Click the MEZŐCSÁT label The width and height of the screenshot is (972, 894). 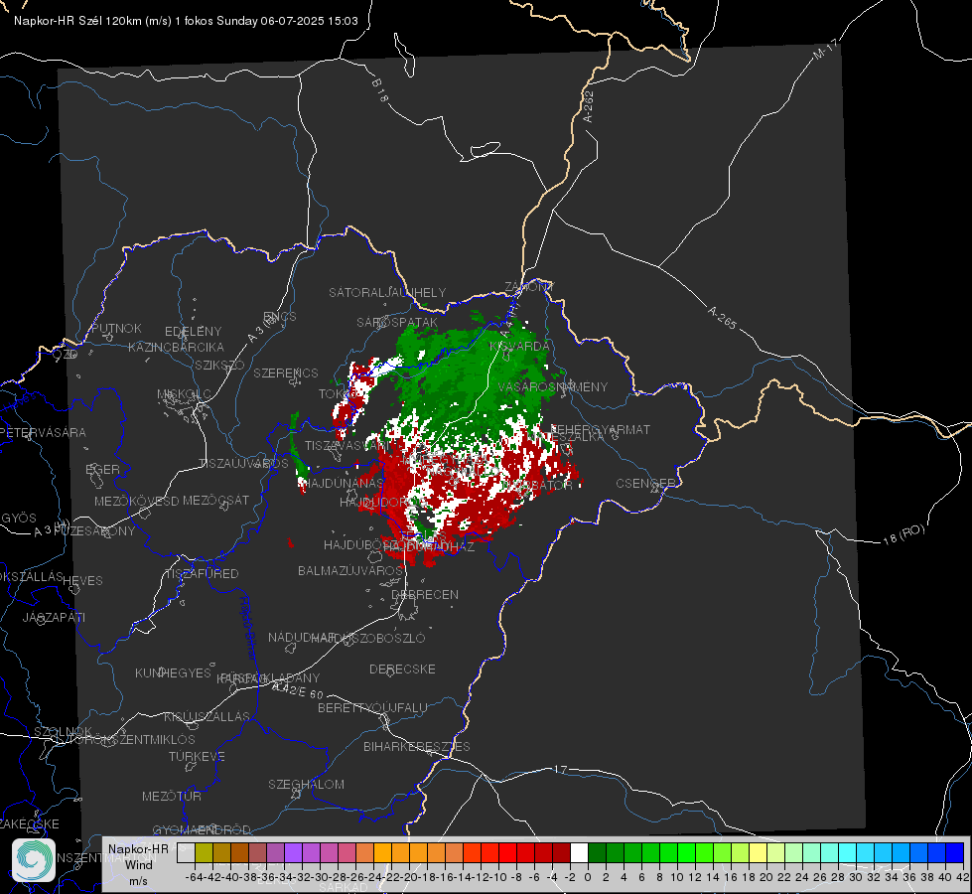[x=215, y=500]
